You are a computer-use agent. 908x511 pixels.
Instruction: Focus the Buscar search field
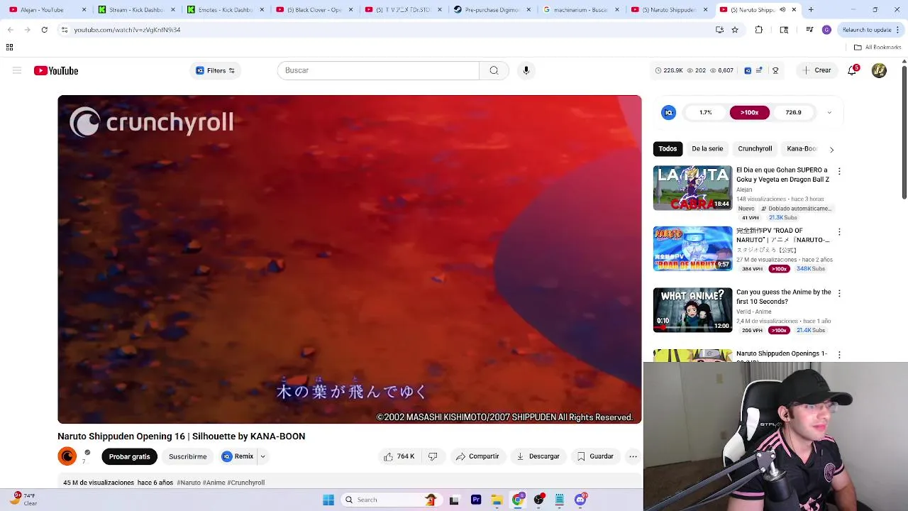tap(378, 70)
